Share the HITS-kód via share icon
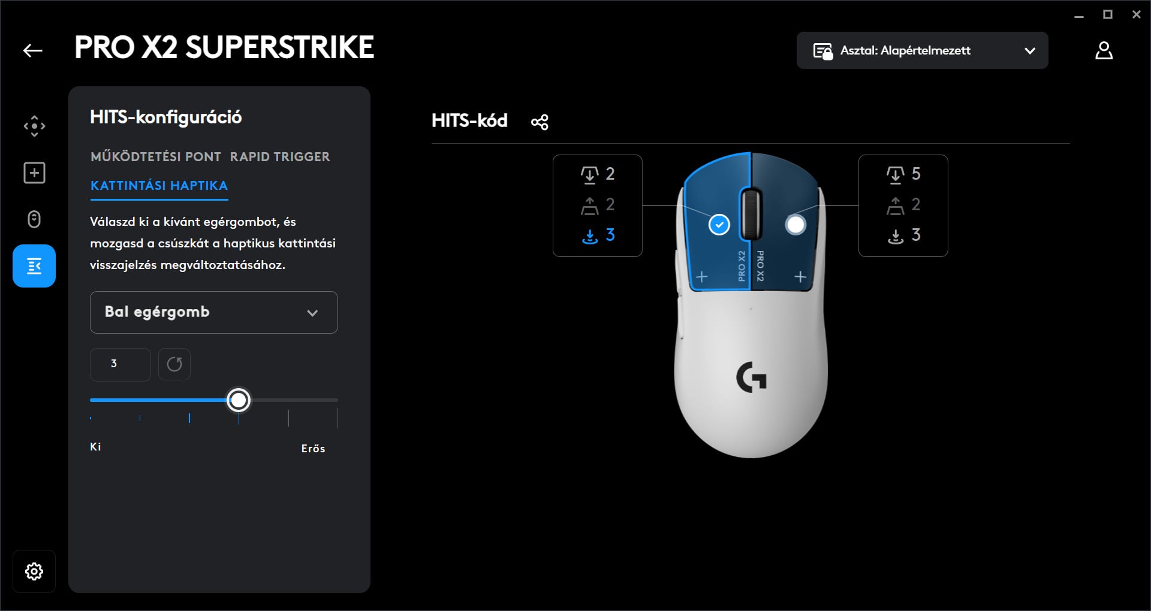1151x611 pixels. pos(540,122)
